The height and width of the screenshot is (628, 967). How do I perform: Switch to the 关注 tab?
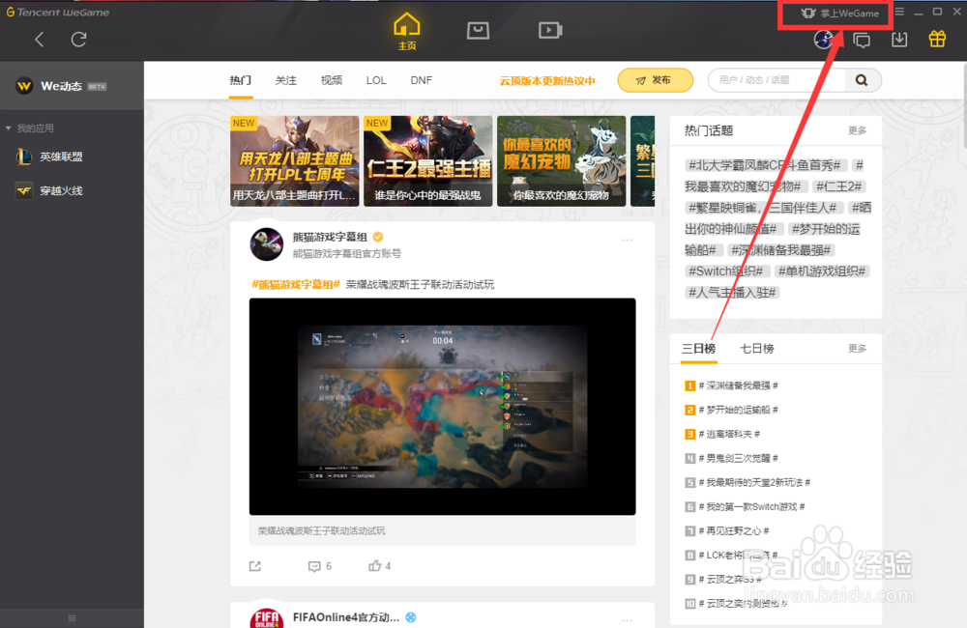(x=285, y=80)
